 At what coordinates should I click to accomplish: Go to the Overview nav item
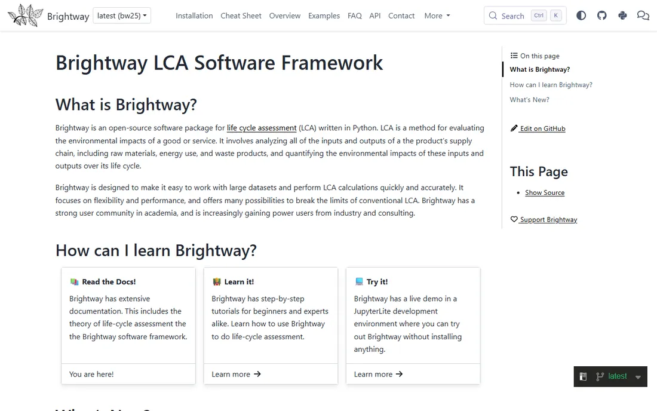[284, 16]
